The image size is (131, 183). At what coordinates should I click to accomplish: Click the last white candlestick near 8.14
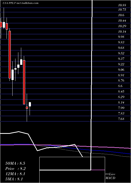click(30, 104)
